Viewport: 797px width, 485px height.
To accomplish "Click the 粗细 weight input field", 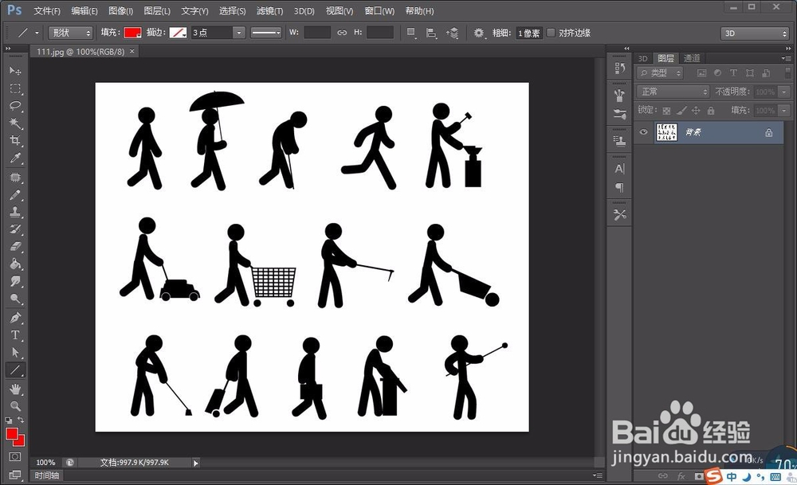I will [x=528, y=33].
